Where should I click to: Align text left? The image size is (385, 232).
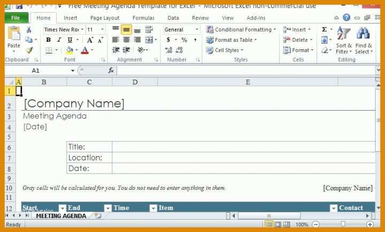pos(115,40)
